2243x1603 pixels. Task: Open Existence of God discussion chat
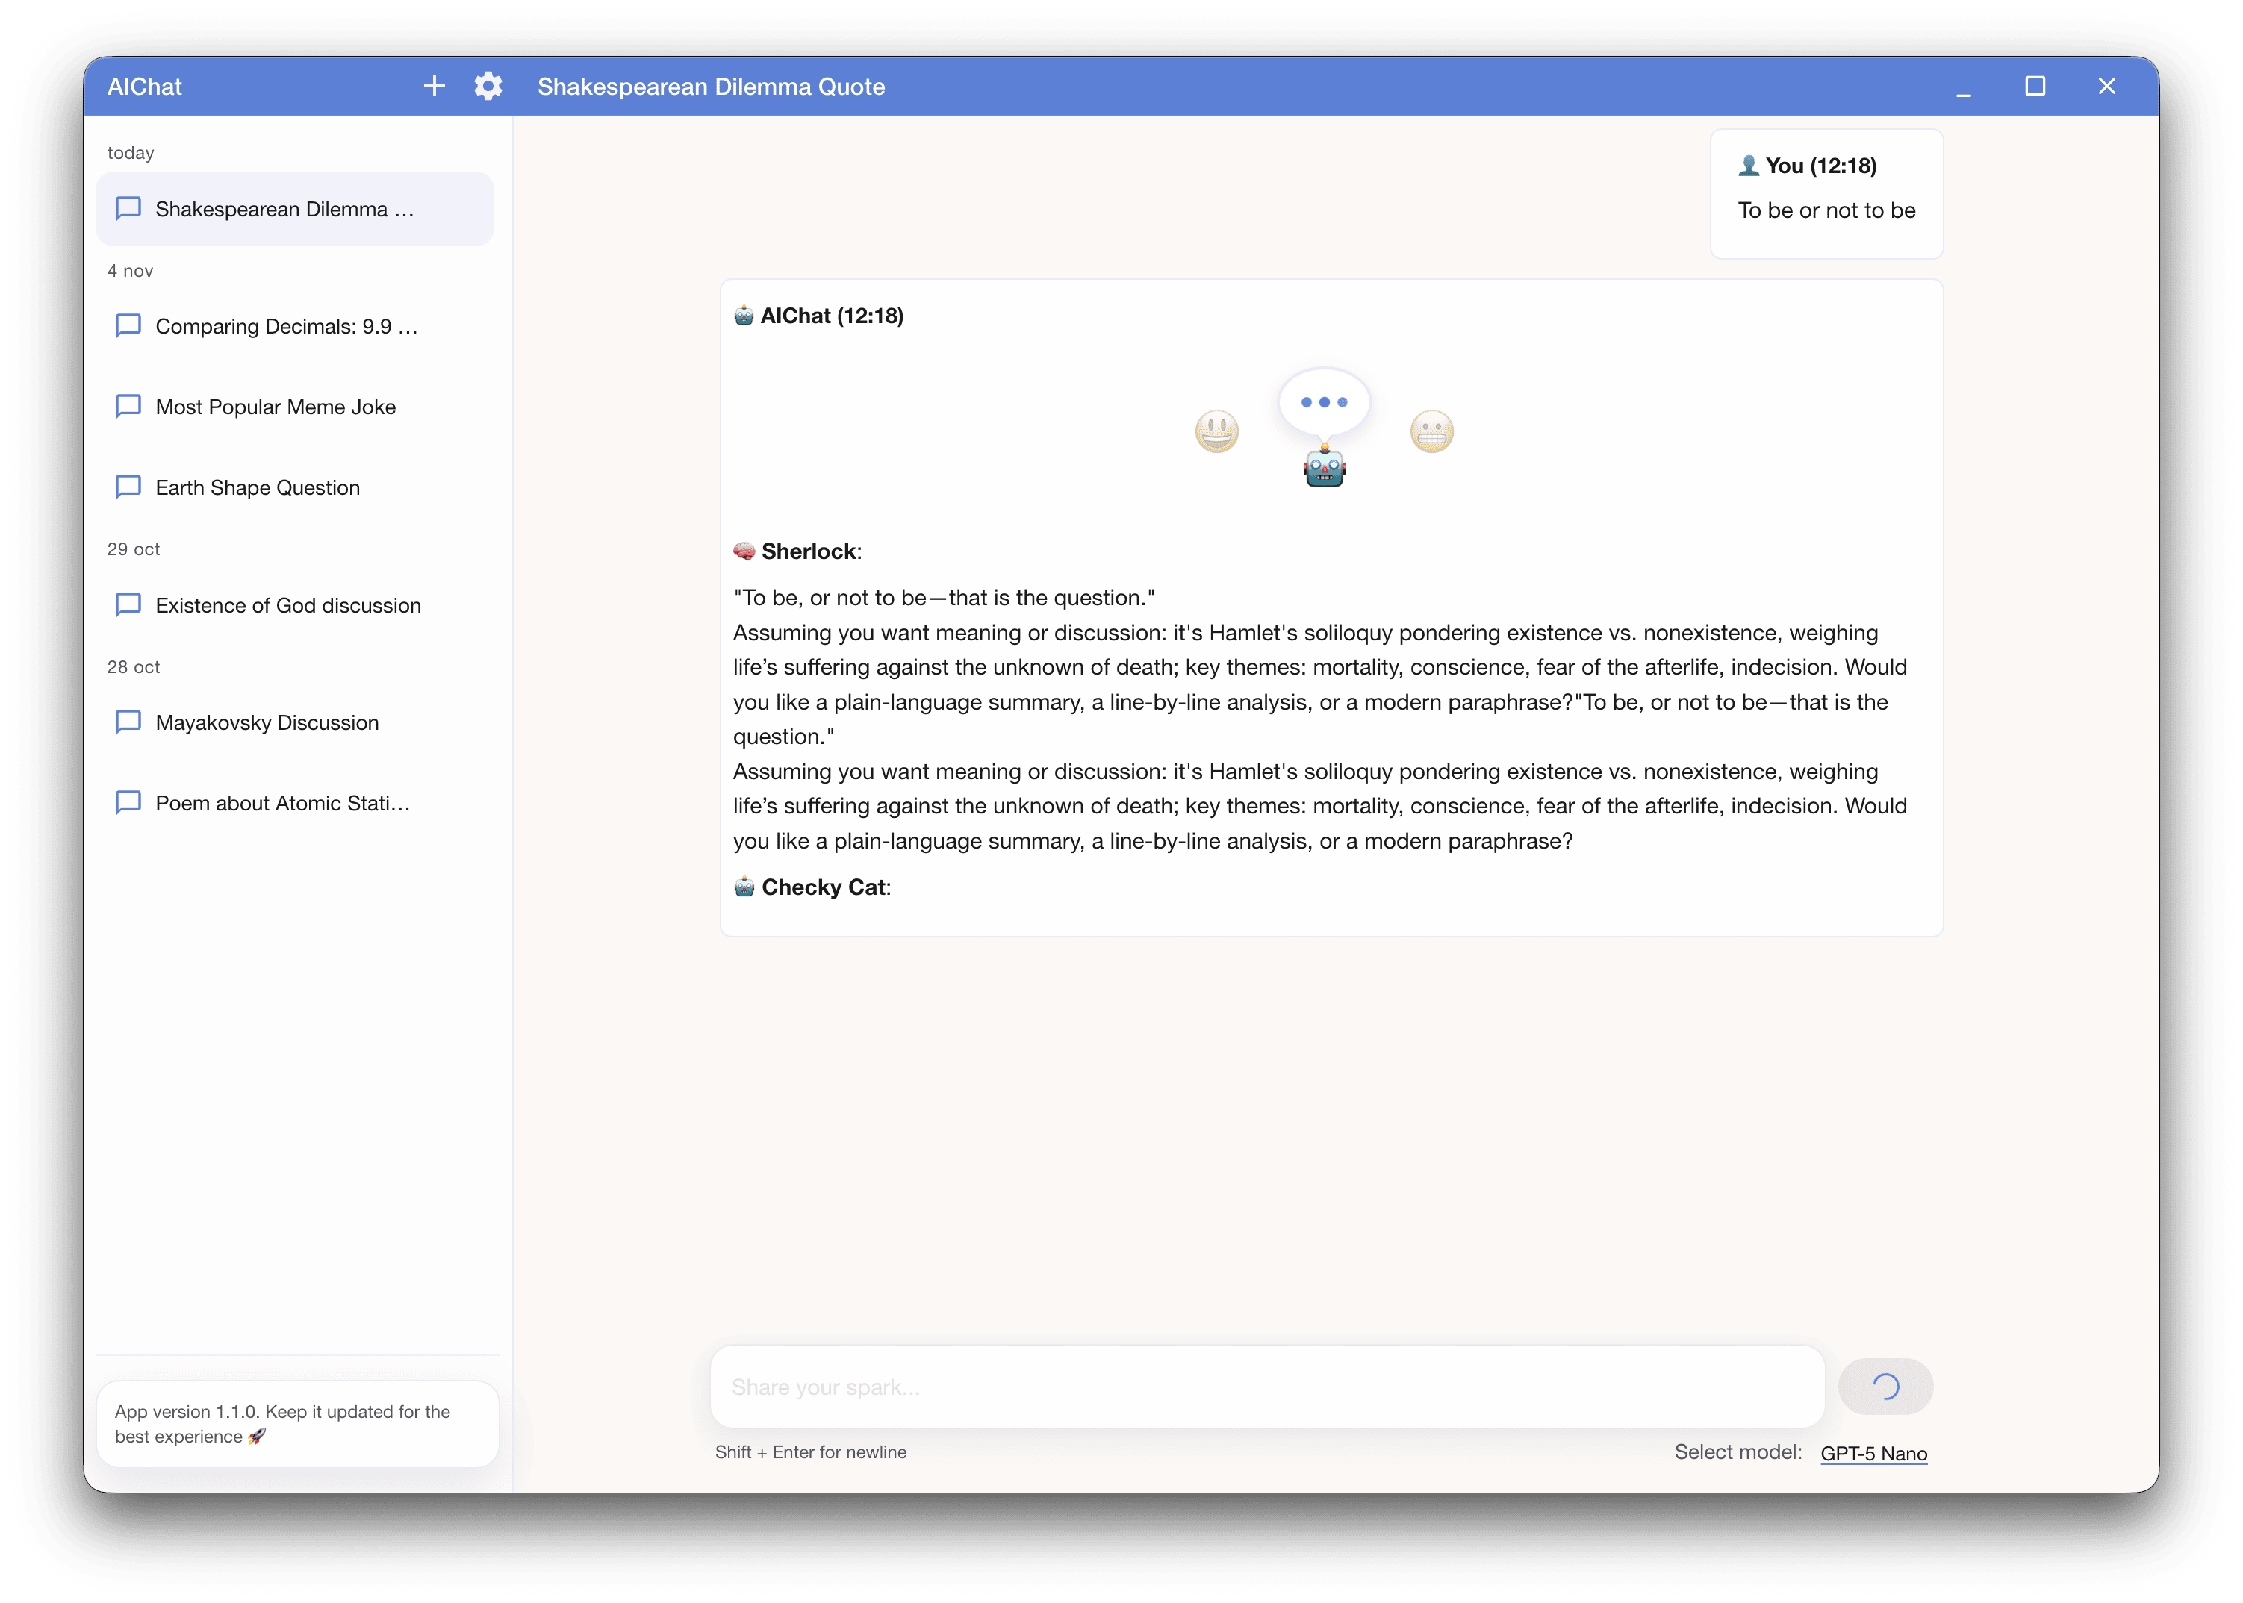coord(287,606)
